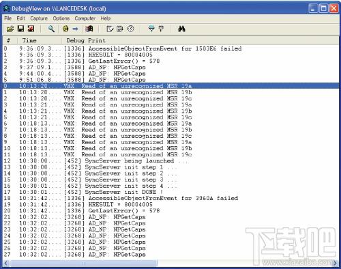This screenshot has height=269, width=341.
Task: Toggle capture with the magnifying glass icon
Action: (x=51, y=29)
